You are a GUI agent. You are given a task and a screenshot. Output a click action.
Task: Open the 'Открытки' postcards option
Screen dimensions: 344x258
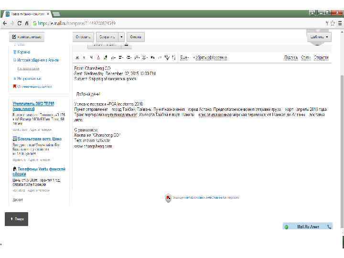click(321, 57)
